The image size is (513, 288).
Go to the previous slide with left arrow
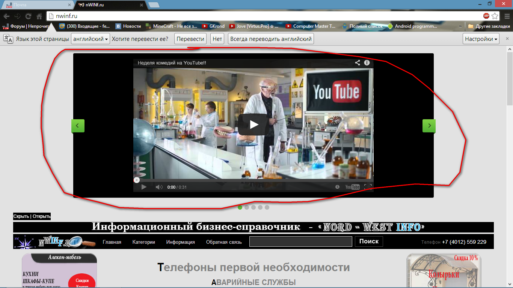[78, 126]
